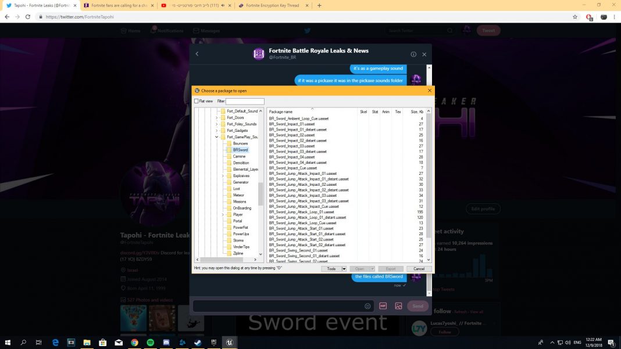Click the emoji picker in message box
Image resolution: width=621 pixels, height=349 pixels.
pos(367,306)
